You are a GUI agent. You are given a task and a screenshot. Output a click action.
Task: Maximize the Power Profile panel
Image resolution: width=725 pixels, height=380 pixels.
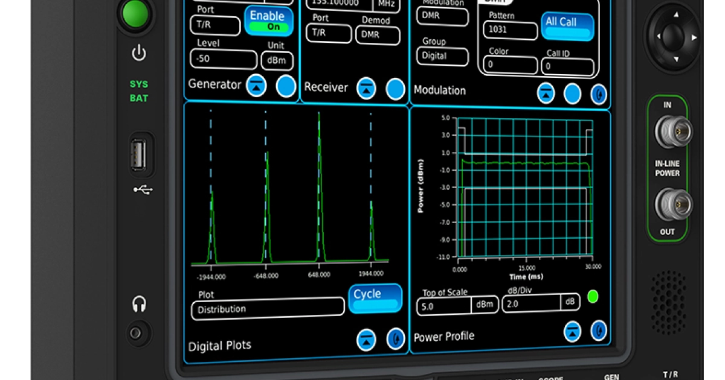(572, 331)
